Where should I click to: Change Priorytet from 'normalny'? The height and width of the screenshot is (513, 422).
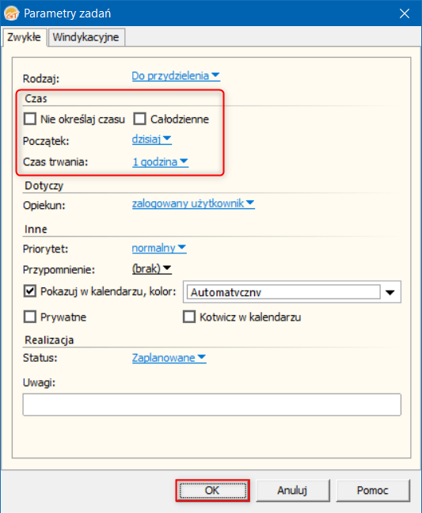point(159,248)
